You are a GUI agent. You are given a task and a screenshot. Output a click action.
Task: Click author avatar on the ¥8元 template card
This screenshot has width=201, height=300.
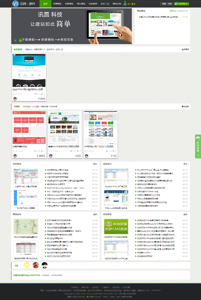(x=51, y=156)
